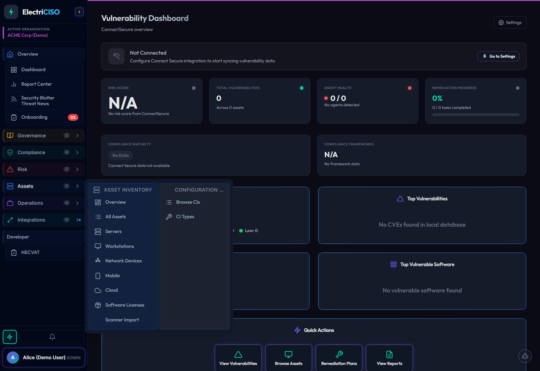This screenshot has height=371, width=540.
Task: Select Browse CIs under Configuration
Action: coord(188,202)
